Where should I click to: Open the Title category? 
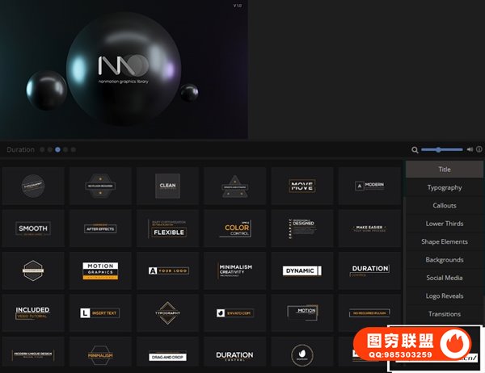444,170
